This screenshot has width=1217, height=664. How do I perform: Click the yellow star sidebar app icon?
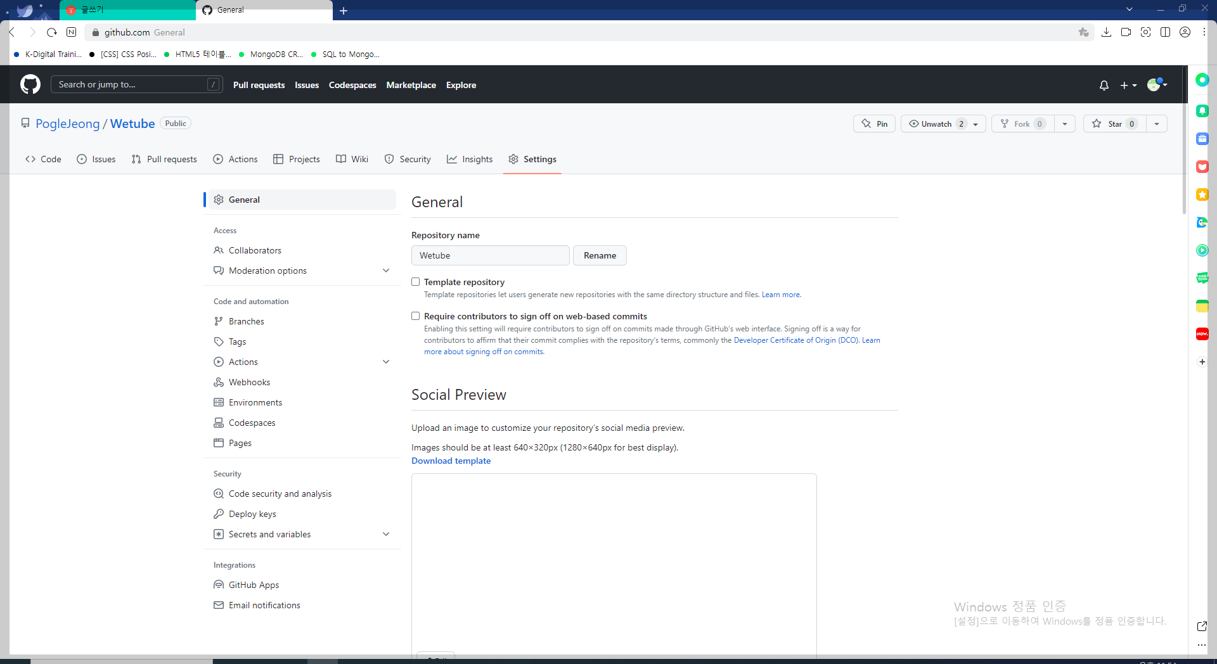(1202, 195)
